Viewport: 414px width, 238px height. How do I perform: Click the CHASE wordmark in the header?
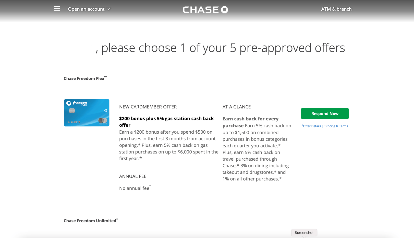[x=201, y=10]
